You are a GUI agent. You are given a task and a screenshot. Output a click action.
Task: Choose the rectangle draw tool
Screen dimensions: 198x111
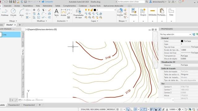(x=27, y=10)
